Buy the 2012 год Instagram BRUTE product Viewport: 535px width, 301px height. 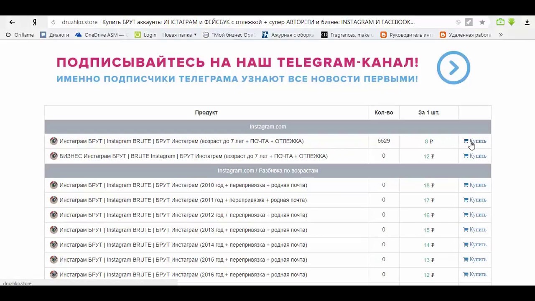475,215
